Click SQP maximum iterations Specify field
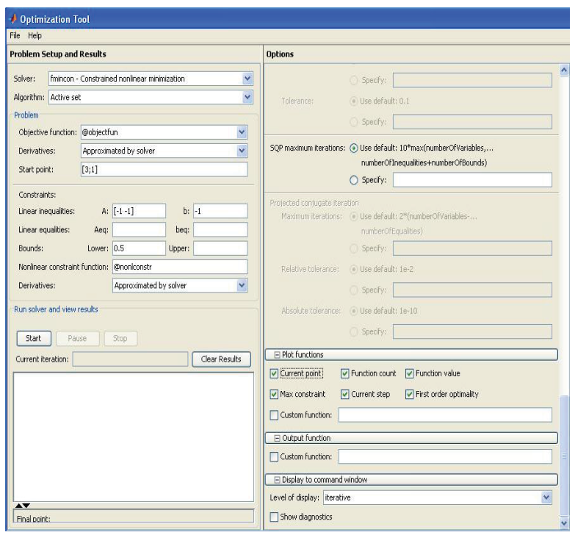The width and height of the screenshot is (575, 535). tap(472, 180)
